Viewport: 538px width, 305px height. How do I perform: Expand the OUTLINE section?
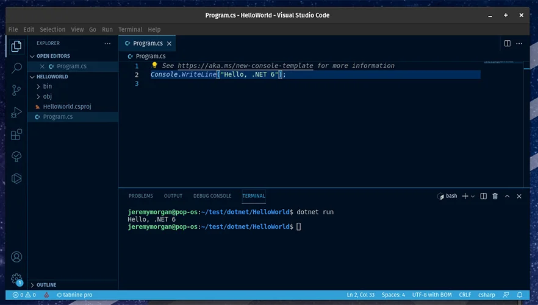pyautogui.click(x=46, y=285)
